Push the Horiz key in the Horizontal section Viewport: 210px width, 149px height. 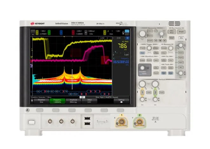[150, 31]
